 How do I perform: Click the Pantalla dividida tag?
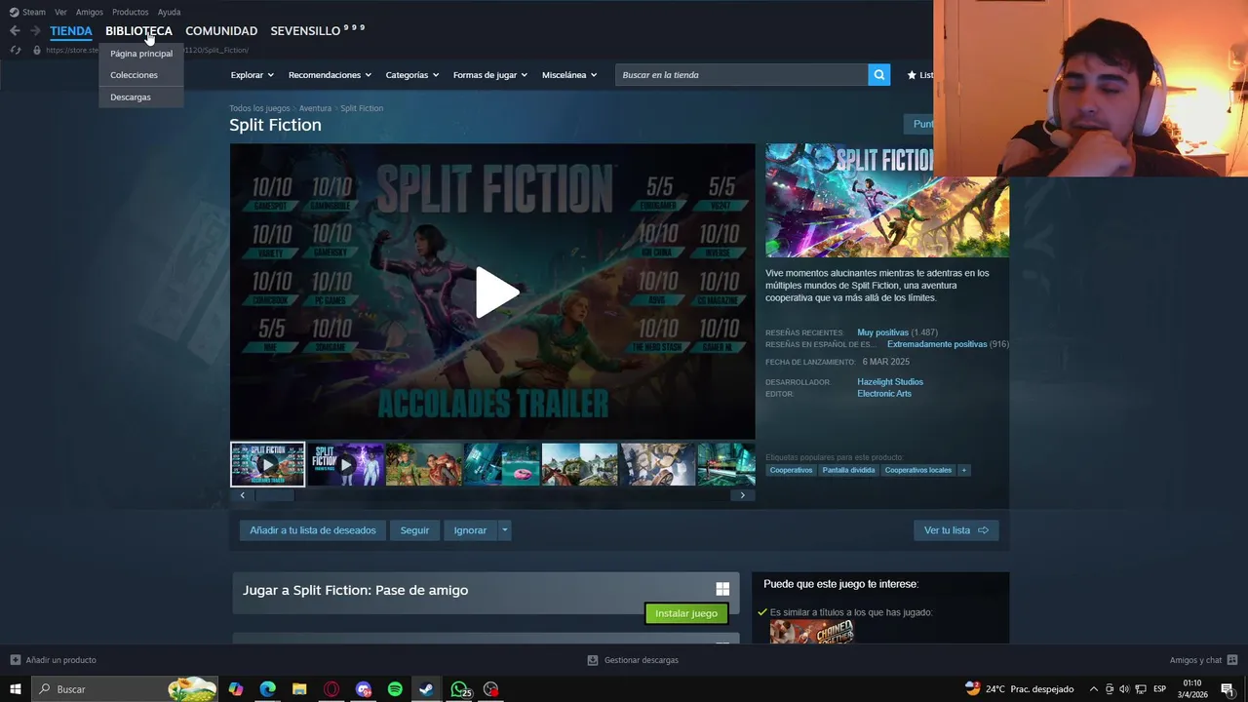848,470
